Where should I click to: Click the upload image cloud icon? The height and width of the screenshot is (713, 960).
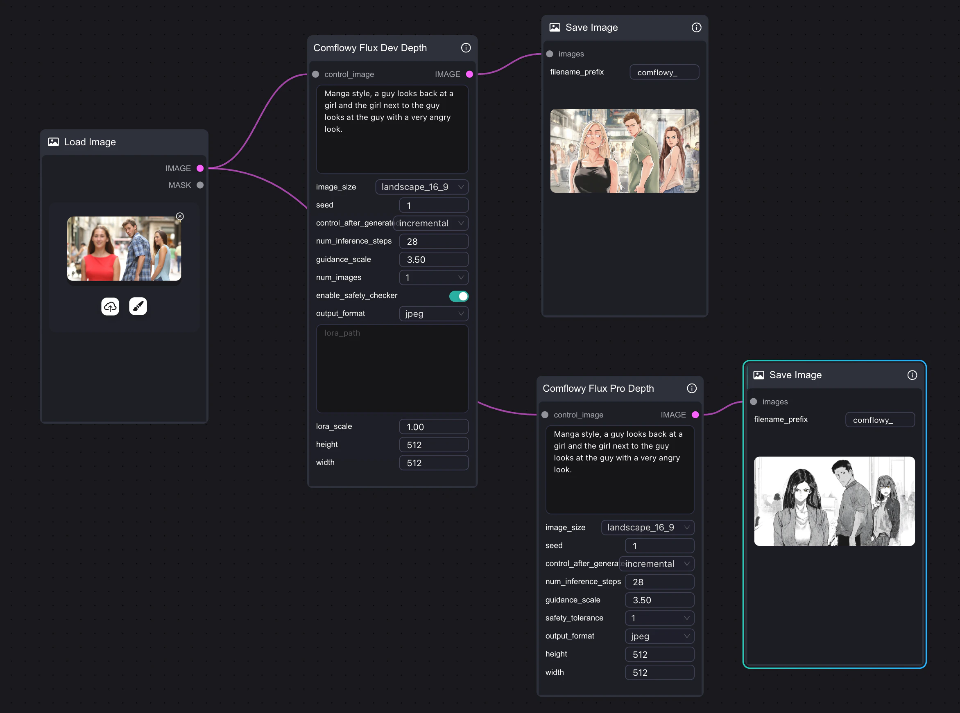click(110, 307)
